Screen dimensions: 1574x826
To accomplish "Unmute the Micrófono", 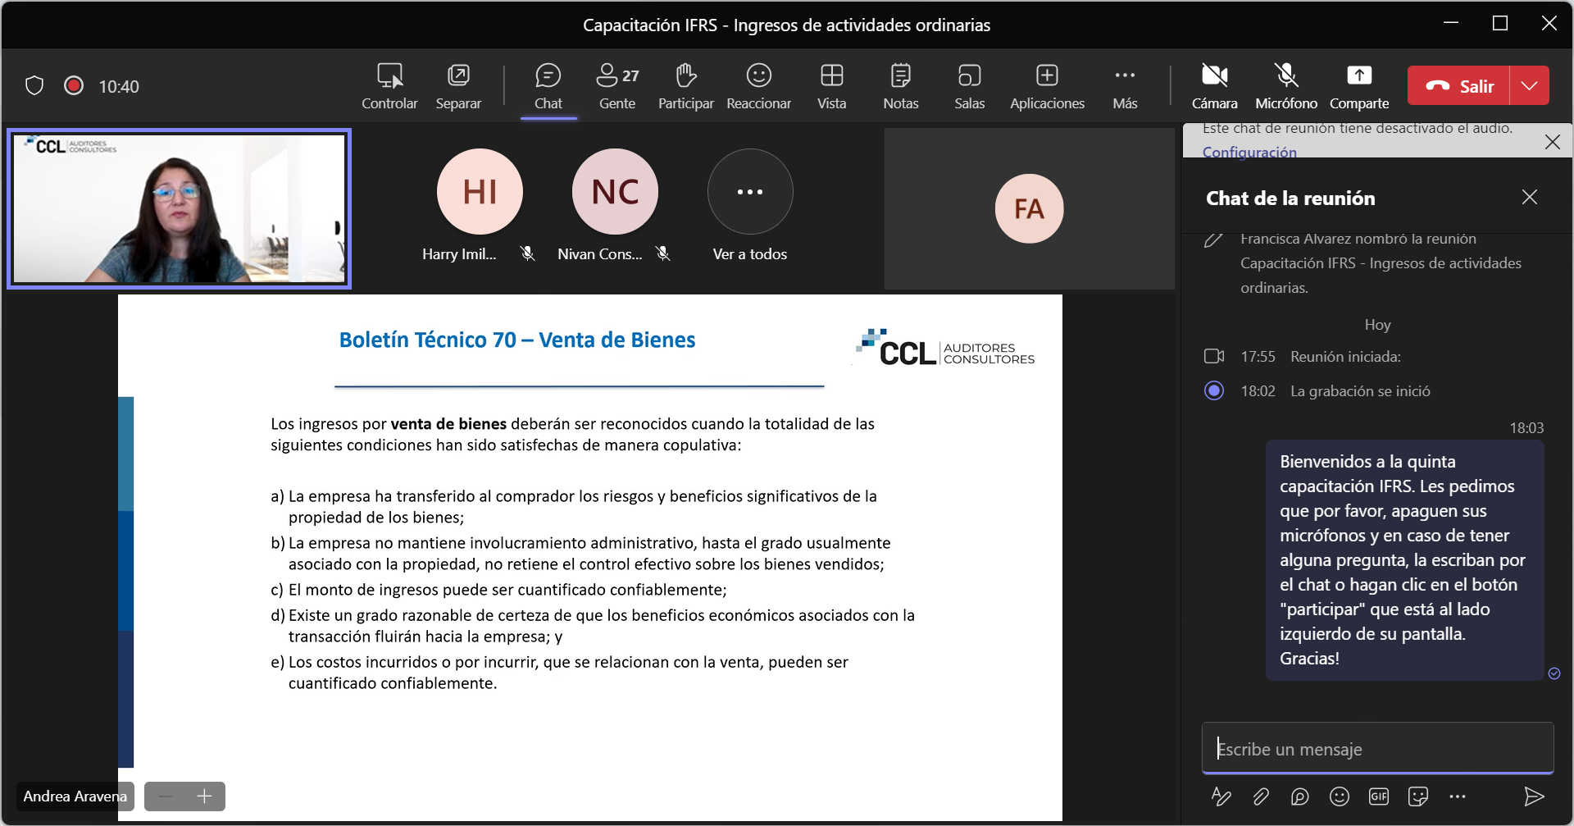I will tap(1285, 86).
